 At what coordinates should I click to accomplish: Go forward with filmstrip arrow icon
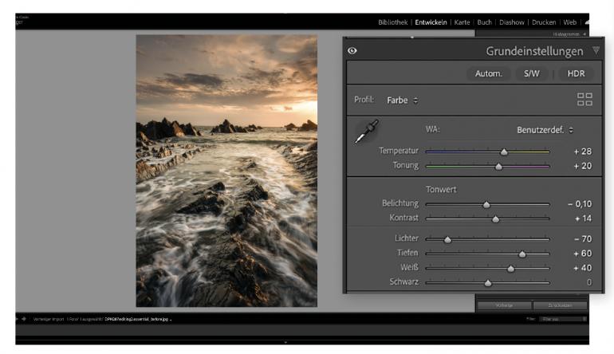tap(24, 319)
